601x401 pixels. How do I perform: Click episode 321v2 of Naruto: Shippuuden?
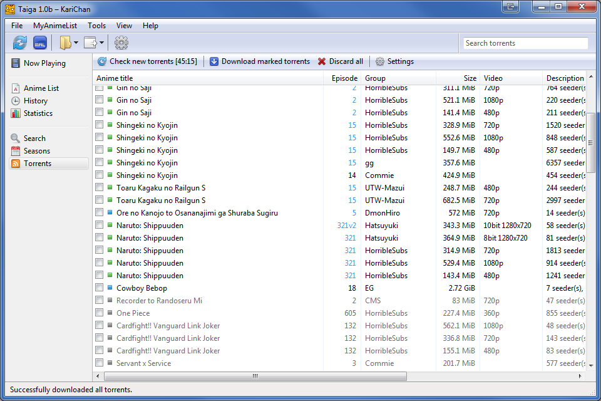346,226
